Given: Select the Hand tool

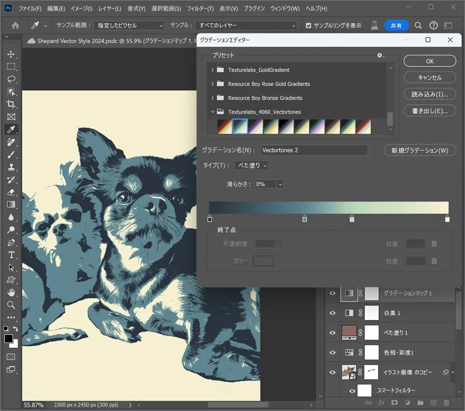Looking at the screenshot, I should (11, 293).
